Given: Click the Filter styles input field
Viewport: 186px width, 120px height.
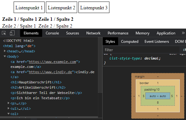Looking at the screenshot, I should pos(141,50).
